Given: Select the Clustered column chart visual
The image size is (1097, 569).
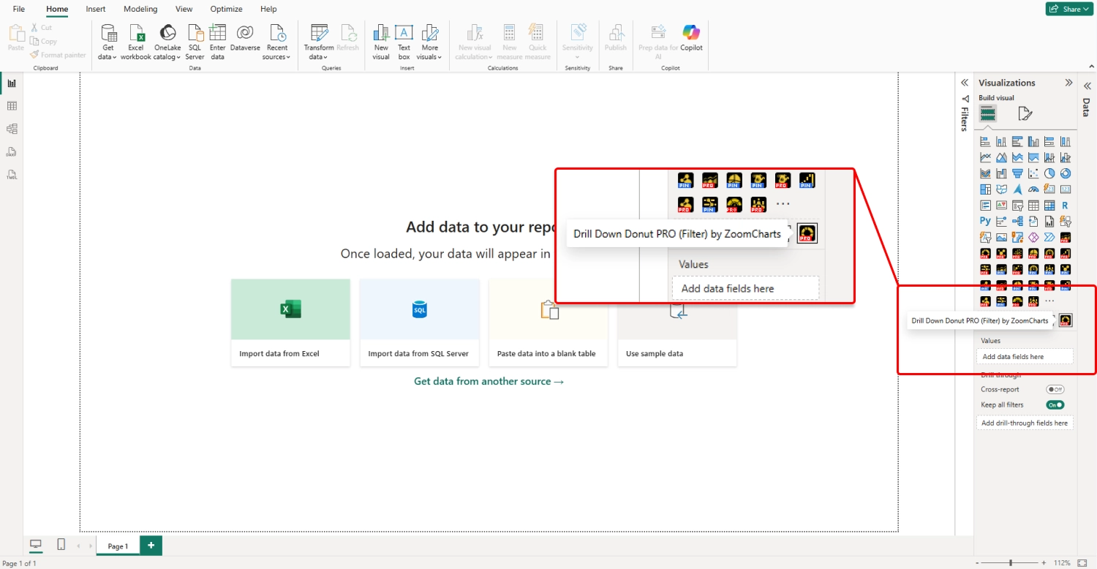Looking at the screenshot, I should pos(1033,141).
